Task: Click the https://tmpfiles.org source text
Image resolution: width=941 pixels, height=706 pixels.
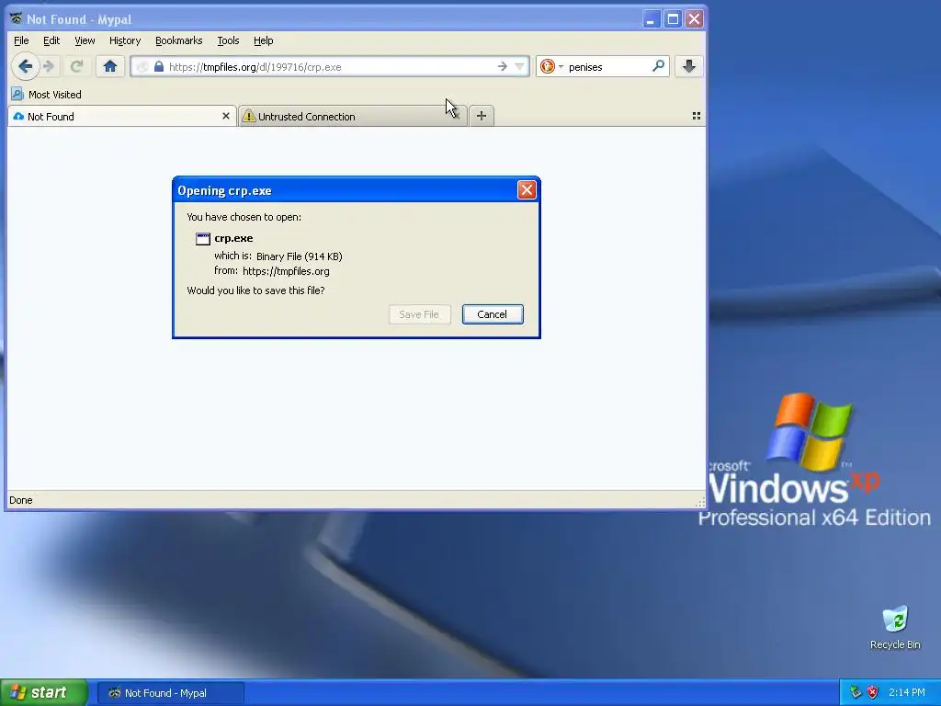Action: pos(286,271)
